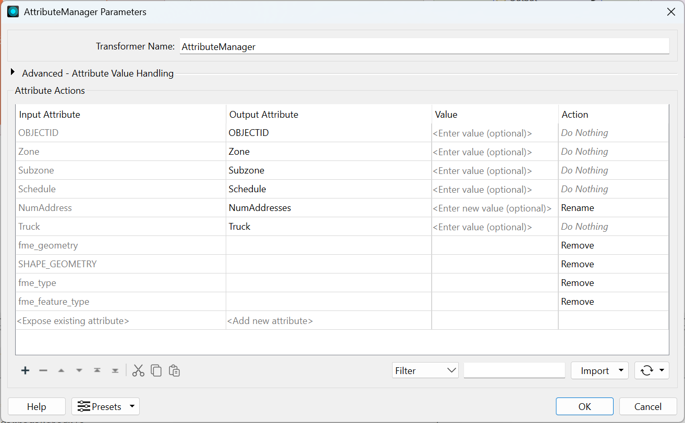
Task: Click OK to confirm parameters
Action: point(584,406)
